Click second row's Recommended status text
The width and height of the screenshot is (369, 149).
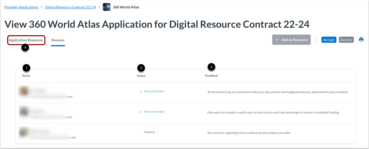coord(154,112)
